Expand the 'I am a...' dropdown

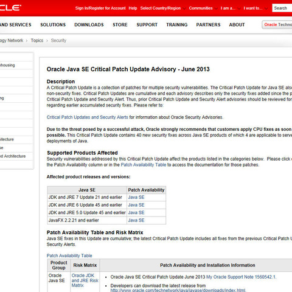[231, 8]
